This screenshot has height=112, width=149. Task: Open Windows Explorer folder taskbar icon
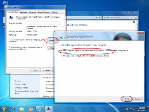22,109
